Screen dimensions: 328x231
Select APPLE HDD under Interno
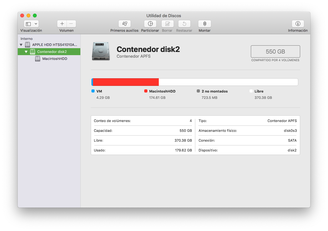(51, 45)
